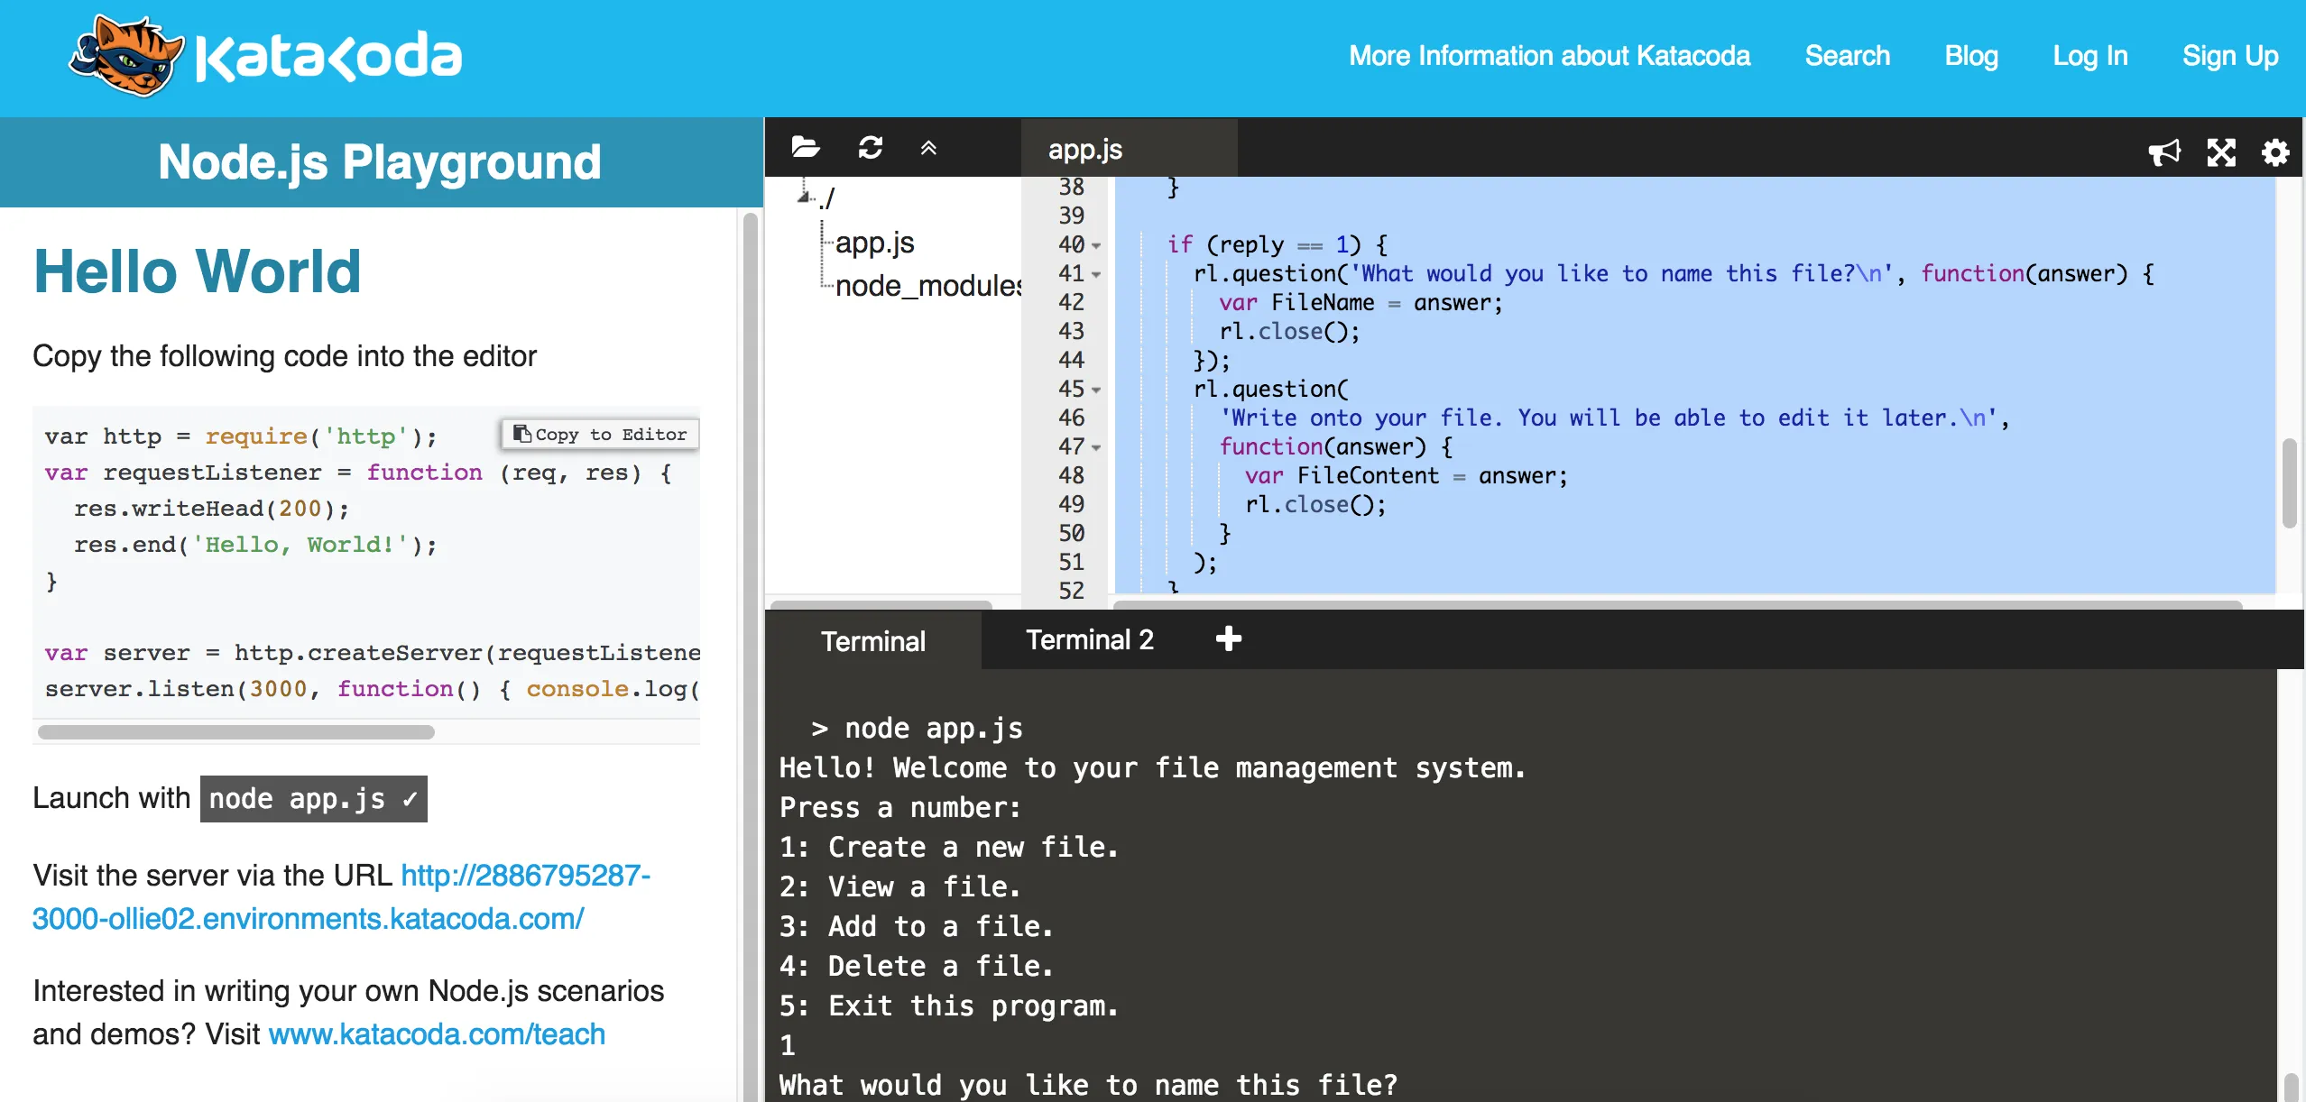Collapse the root ./ folder tree triangle
Image resolution: width=2306 pixels, height=1102 pixels.
tap(804, 196)
